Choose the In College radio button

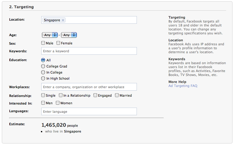coord(43,72)
